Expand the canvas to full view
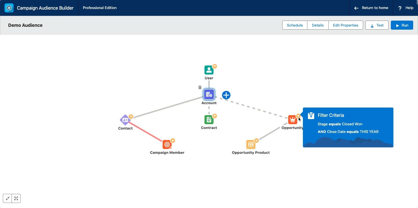418x208 pixels. [16, 198]
